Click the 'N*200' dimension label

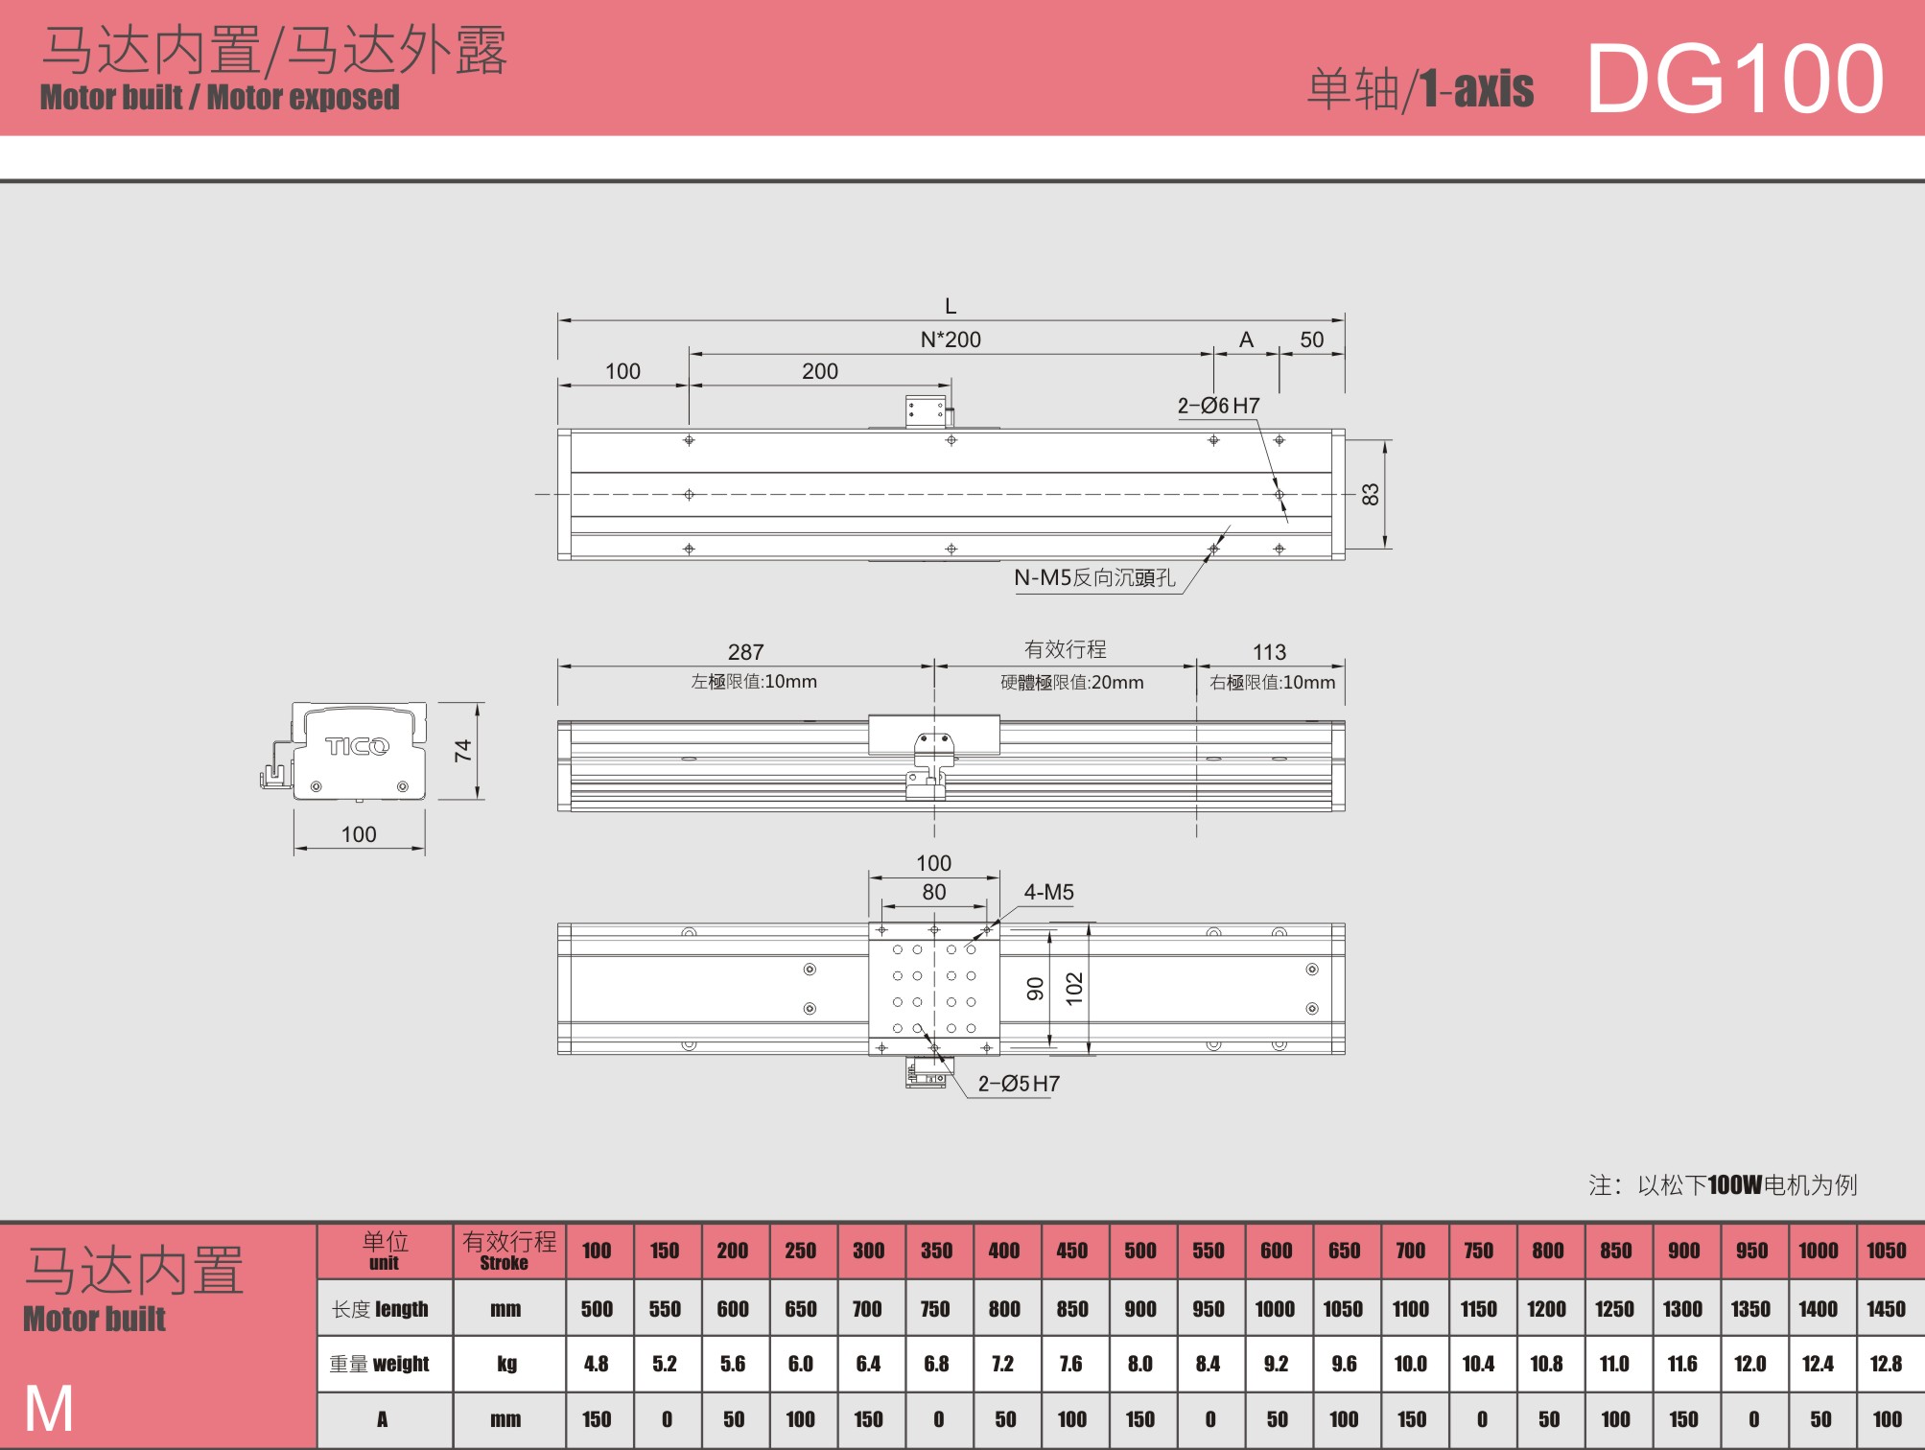click(951, 339)
